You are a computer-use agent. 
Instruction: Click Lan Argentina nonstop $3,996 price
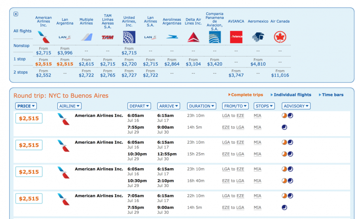pos(65,53)
